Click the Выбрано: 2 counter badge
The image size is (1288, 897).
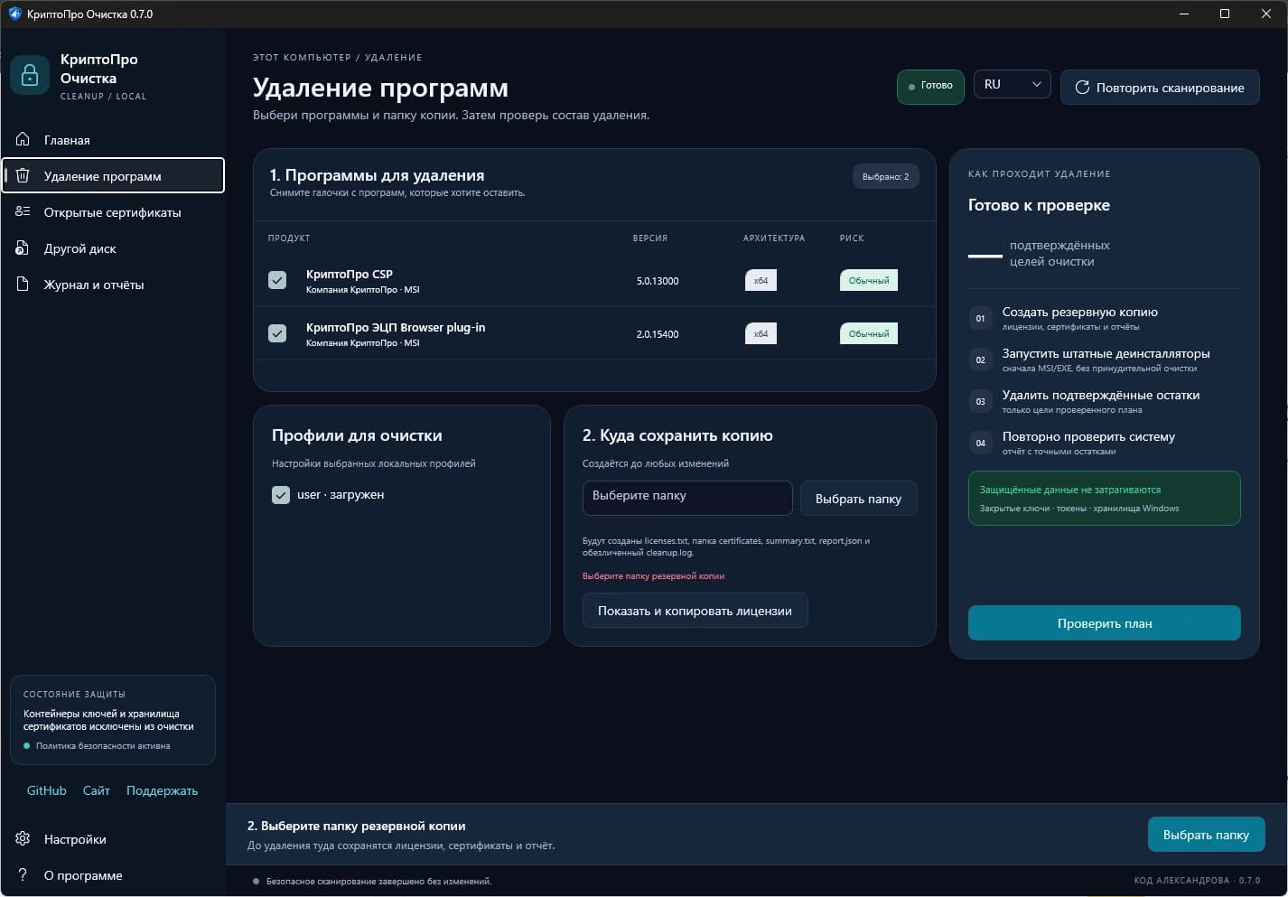point(885,176)
